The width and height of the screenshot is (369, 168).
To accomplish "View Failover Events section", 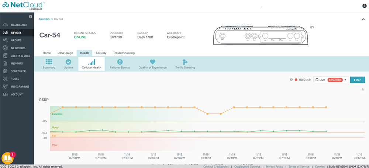I will pyautogui.click(x=120, y=64).
